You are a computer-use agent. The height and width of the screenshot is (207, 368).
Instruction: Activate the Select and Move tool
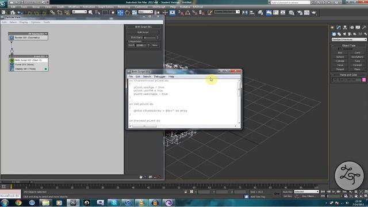point(120,13)
